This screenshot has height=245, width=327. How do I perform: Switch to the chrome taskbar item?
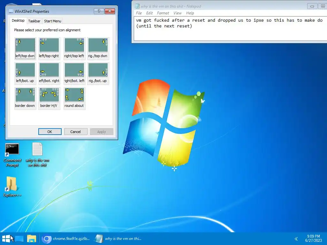point(66,239)
